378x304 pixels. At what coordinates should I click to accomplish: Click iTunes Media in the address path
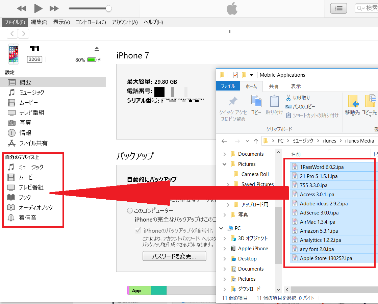tap(359, 141)
